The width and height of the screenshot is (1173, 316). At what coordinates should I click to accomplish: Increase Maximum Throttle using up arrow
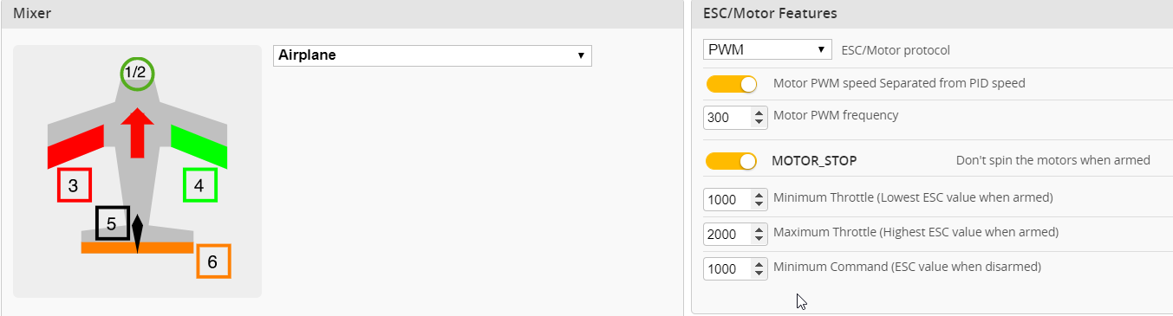point(759,229)
